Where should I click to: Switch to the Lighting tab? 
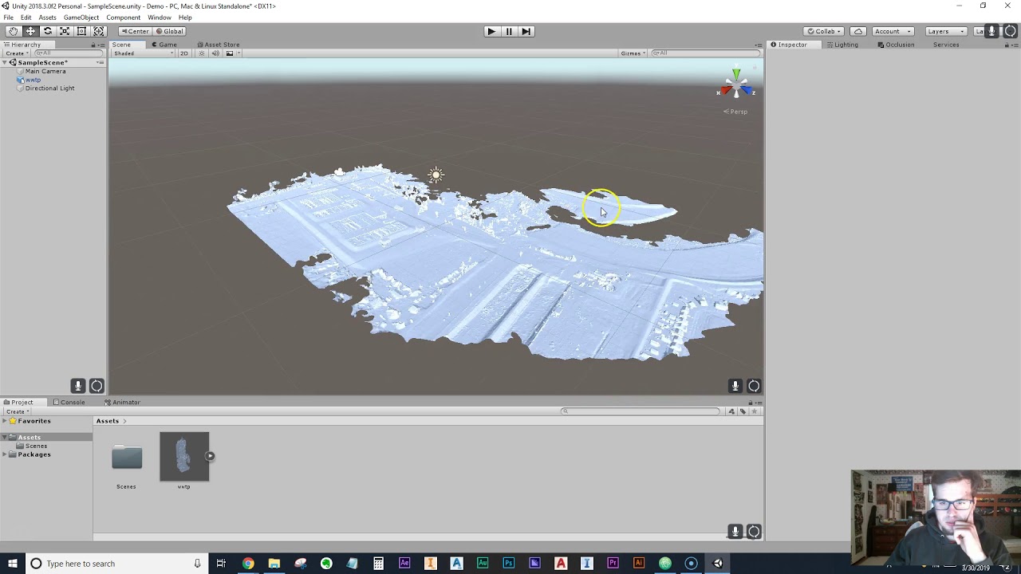point(842,45)
